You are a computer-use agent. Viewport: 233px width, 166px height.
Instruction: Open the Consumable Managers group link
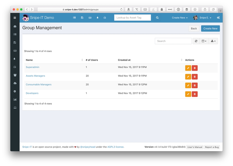click(x=39, y=85)
